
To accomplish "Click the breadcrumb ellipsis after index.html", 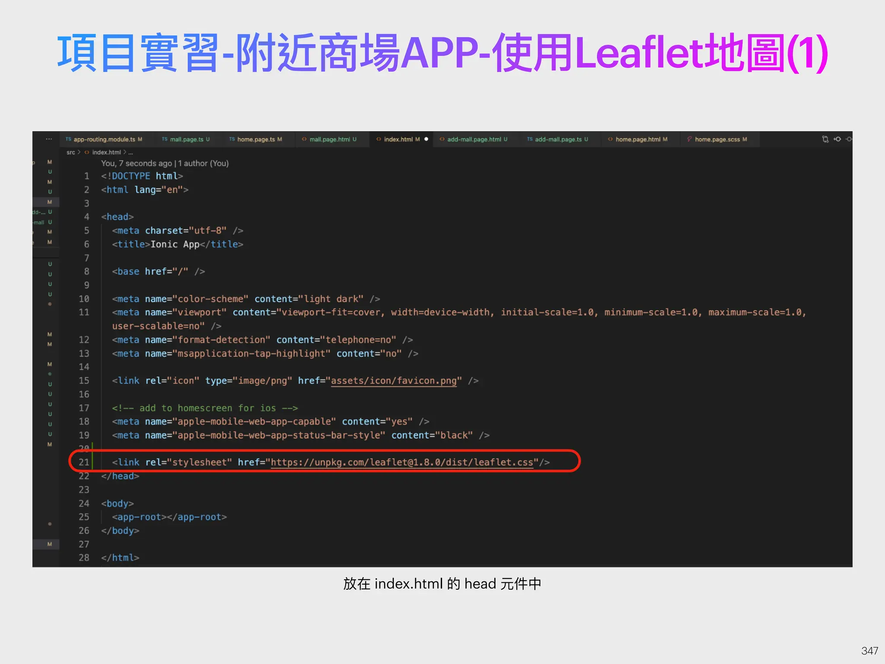I will click(x=131, y=153).
